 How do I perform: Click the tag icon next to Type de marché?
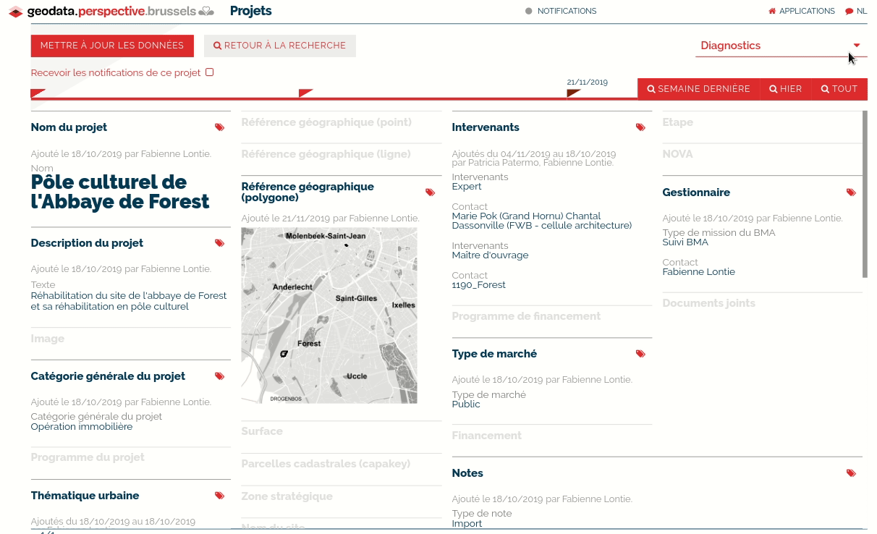(640, 354)
